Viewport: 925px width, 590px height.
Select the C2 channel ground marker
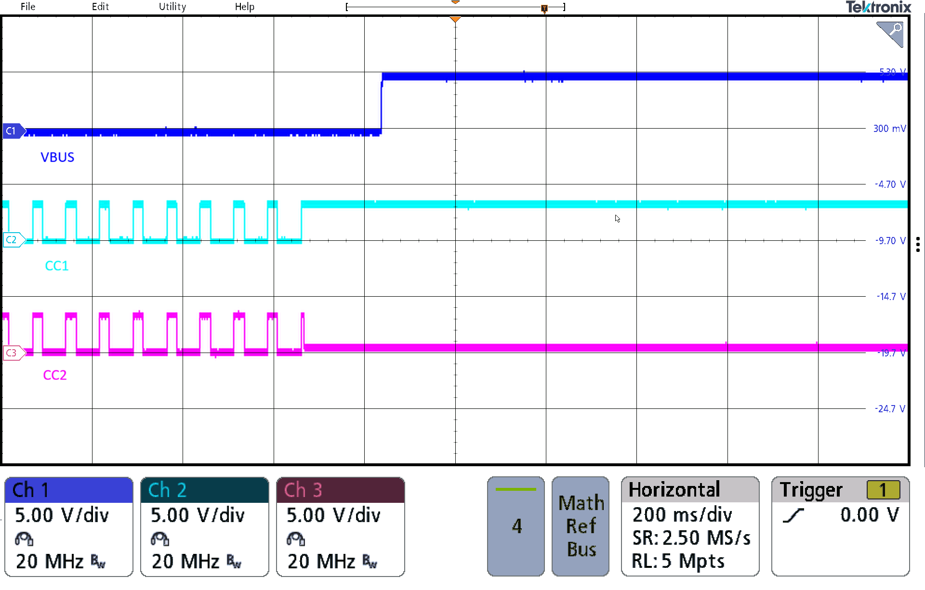click(x=13, y=239)
